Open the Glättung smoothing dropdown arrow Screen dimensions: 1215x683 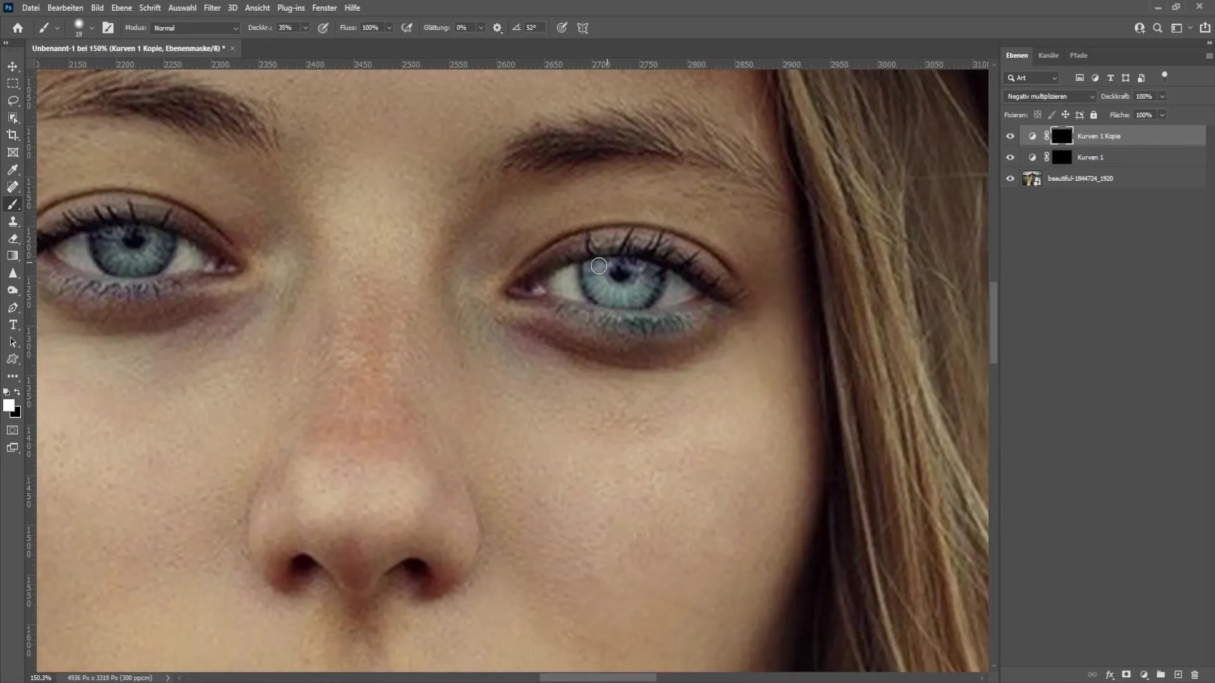point(481,28)
